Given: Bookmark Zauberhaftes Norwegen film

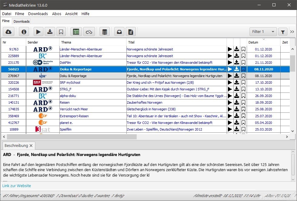Looking at the screenshot, I should (243, 102).
